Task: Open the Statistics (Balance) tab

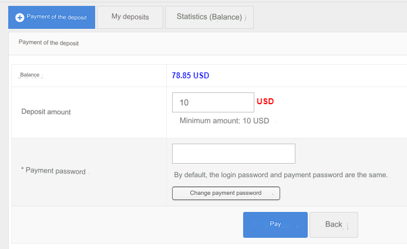Action: point(210,17)
